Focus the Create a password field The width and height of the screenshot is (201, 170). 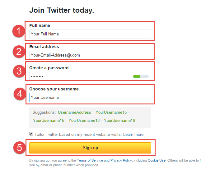tap(90, 76)
